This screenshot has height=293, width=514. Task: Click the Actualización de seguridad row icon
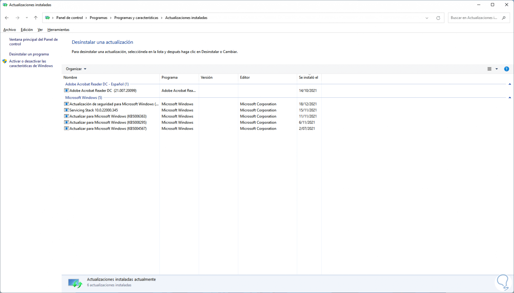point(66,104)
